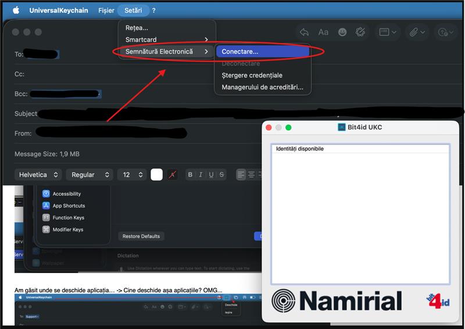Select Conectare... in the submenu
Viewport: 465px width, 329px height.
point(263,51)
